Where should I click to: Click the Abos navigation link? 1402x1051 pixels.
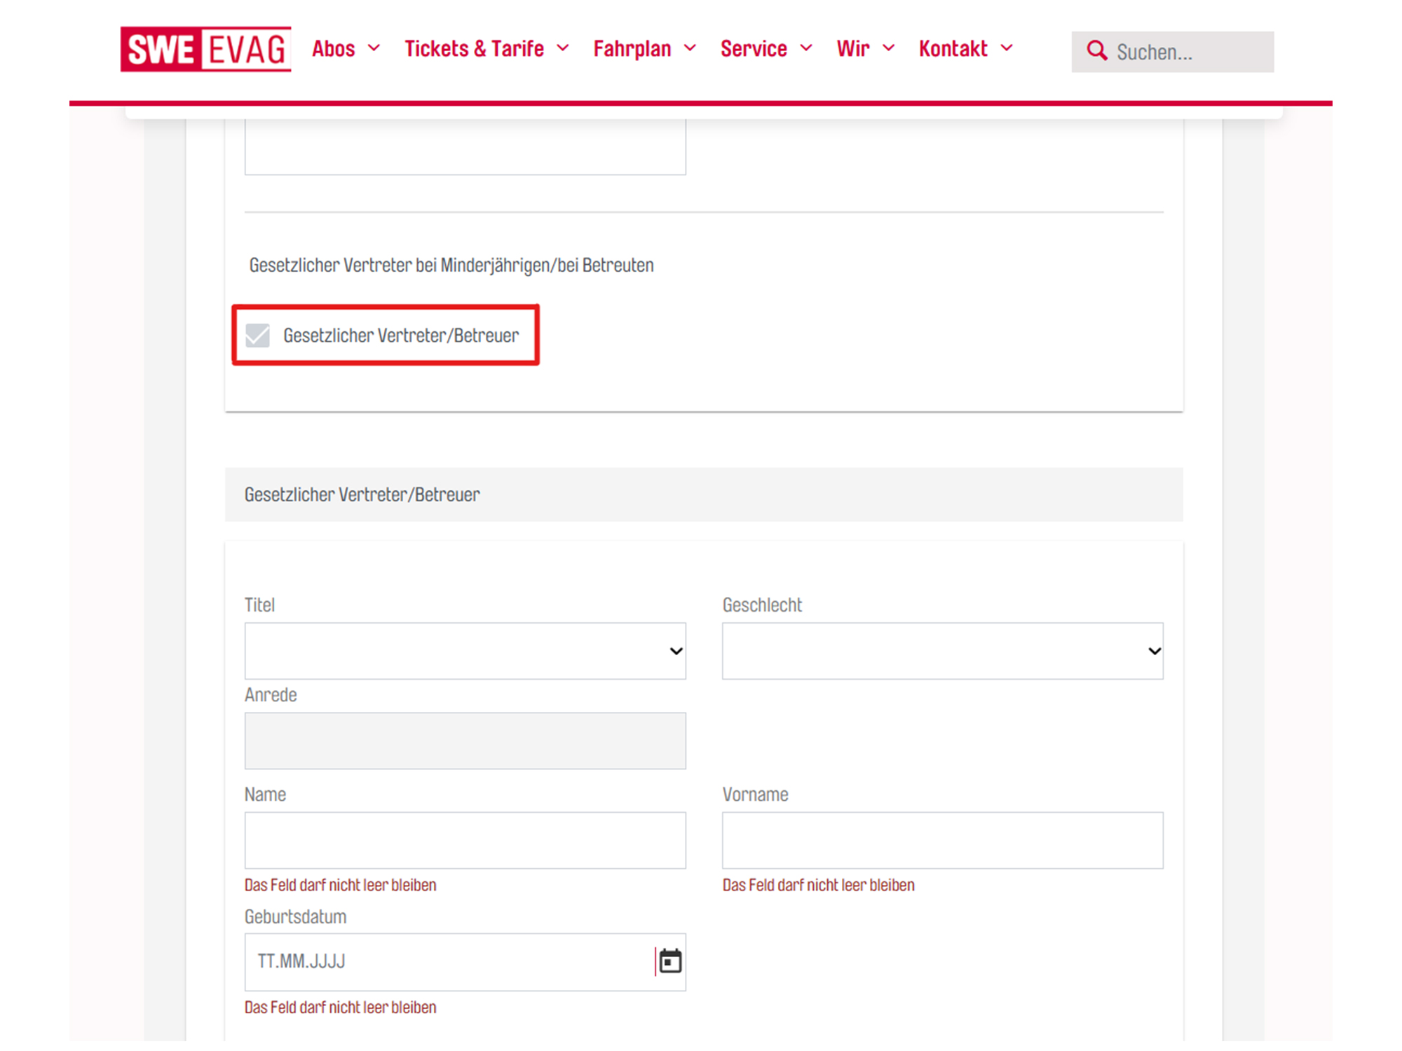pos(334,49)
